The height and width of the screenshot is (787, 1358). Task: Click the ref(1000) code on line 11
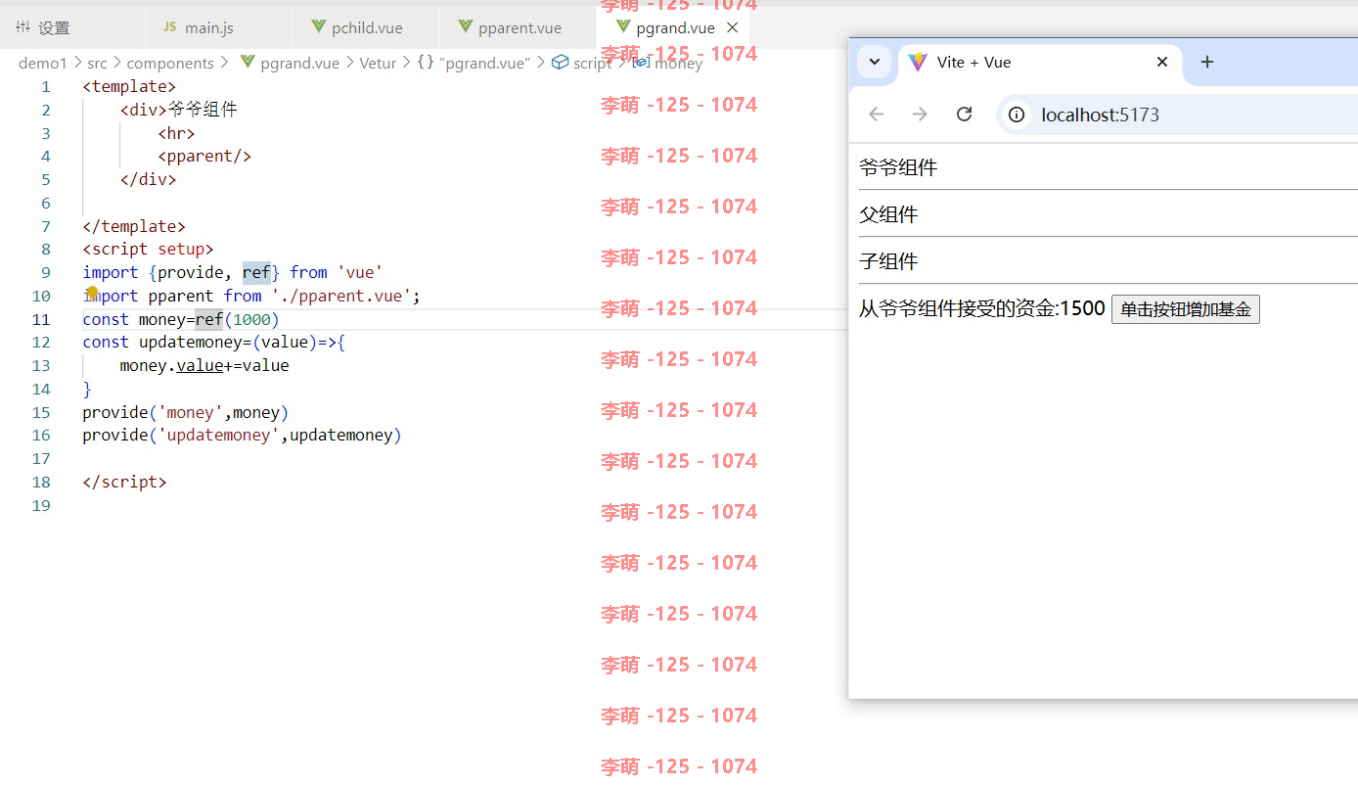pyautogui.click(x=238, y=319)
